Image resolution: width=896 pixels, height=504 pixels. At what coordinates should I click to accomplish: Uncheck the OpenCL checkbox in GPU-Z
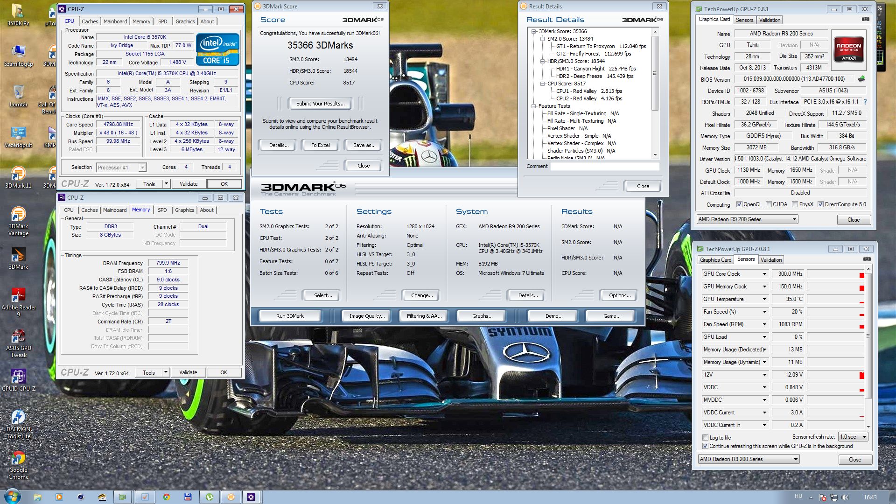[x=739, y=204]
